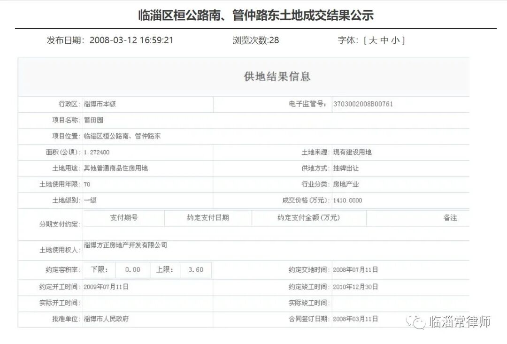Click the 支付期号 column header
This screenshot has height=344, width=507.
(x=124, y=218)
